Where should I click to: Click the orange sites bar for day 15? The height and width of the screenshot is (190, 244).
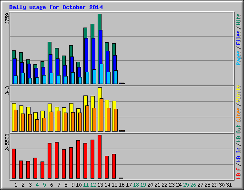pyautogui.click(x=116, y=120)
